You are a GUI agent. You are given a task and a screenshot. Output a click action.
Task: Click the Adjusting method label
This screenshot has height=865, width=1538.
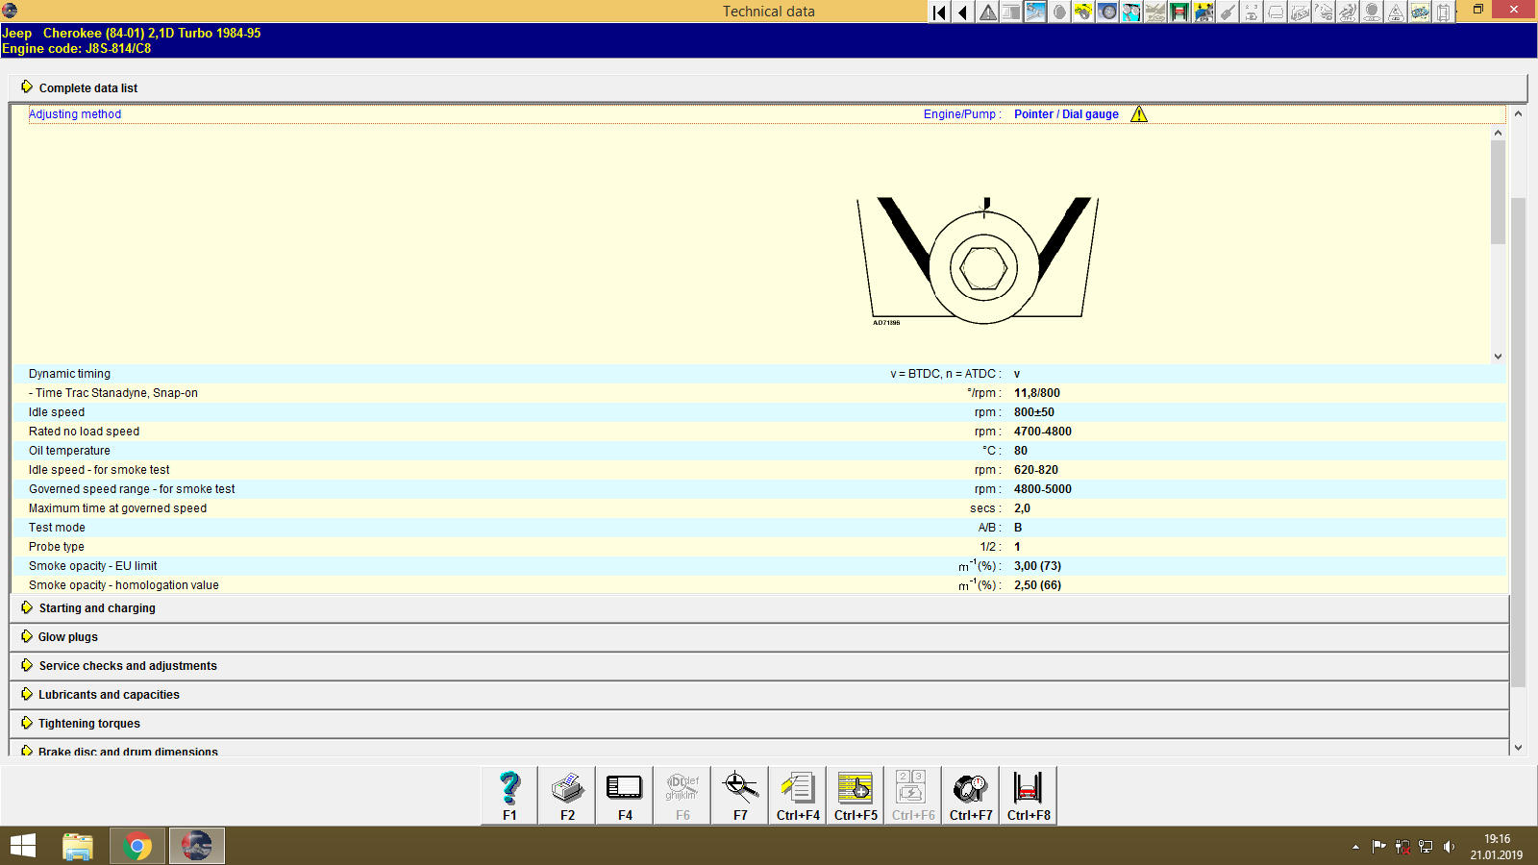(x=75, y=113)
